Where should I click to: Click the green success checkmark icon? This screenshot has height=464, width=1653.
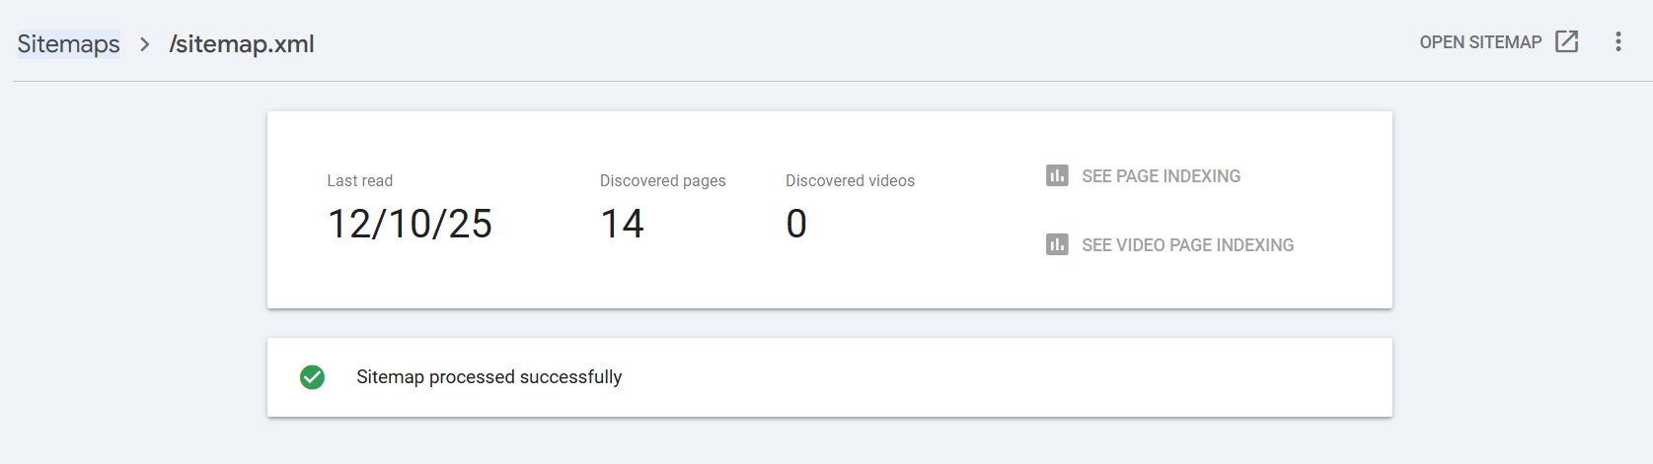pos(312,377)
